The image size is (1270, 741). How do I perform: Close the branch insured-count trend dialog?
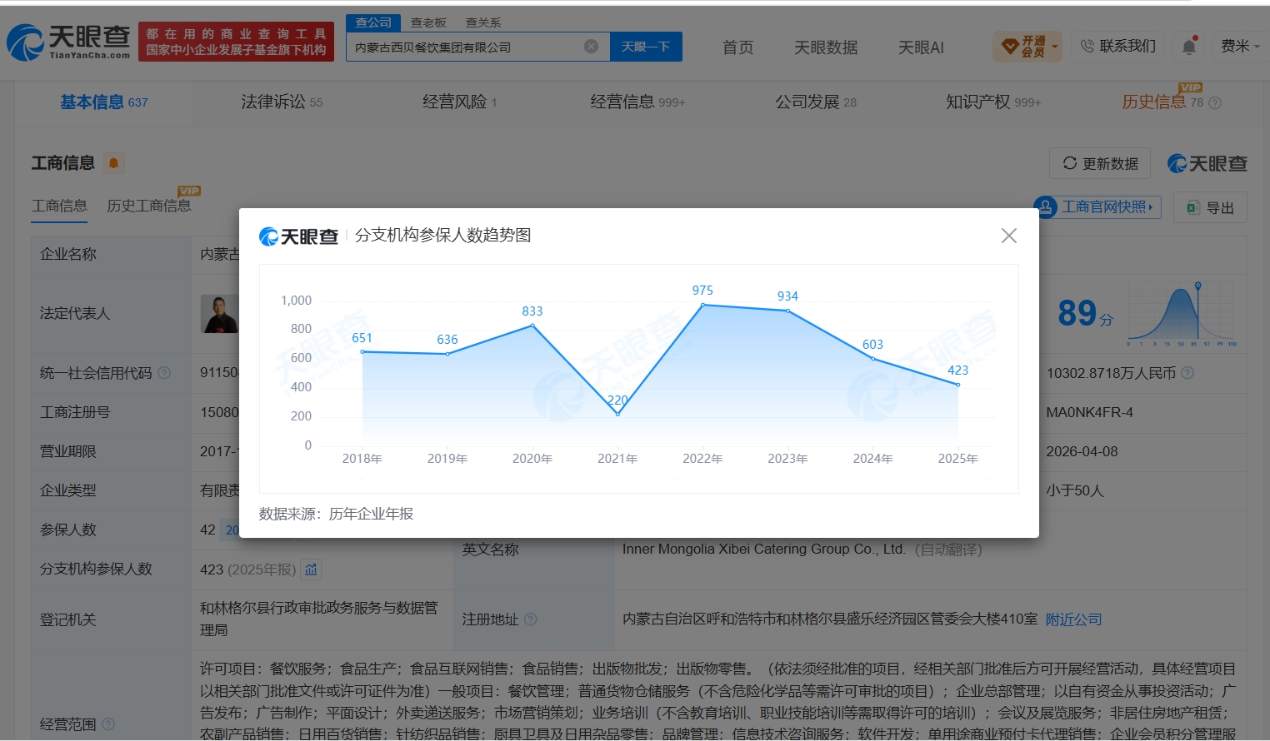(x=1008, y=236)
